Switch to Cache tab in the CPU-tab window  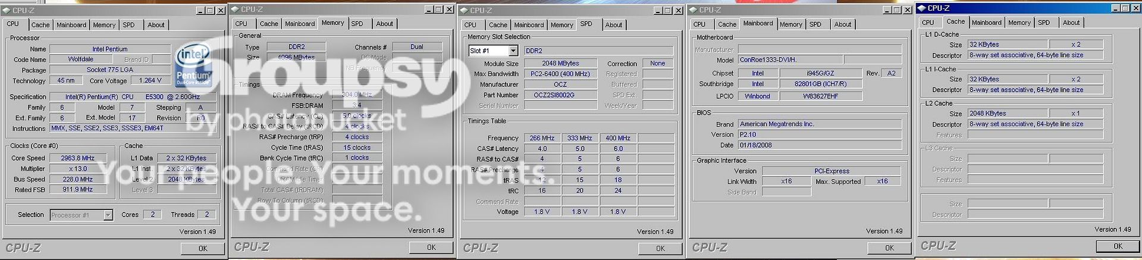tap(40, 25)
